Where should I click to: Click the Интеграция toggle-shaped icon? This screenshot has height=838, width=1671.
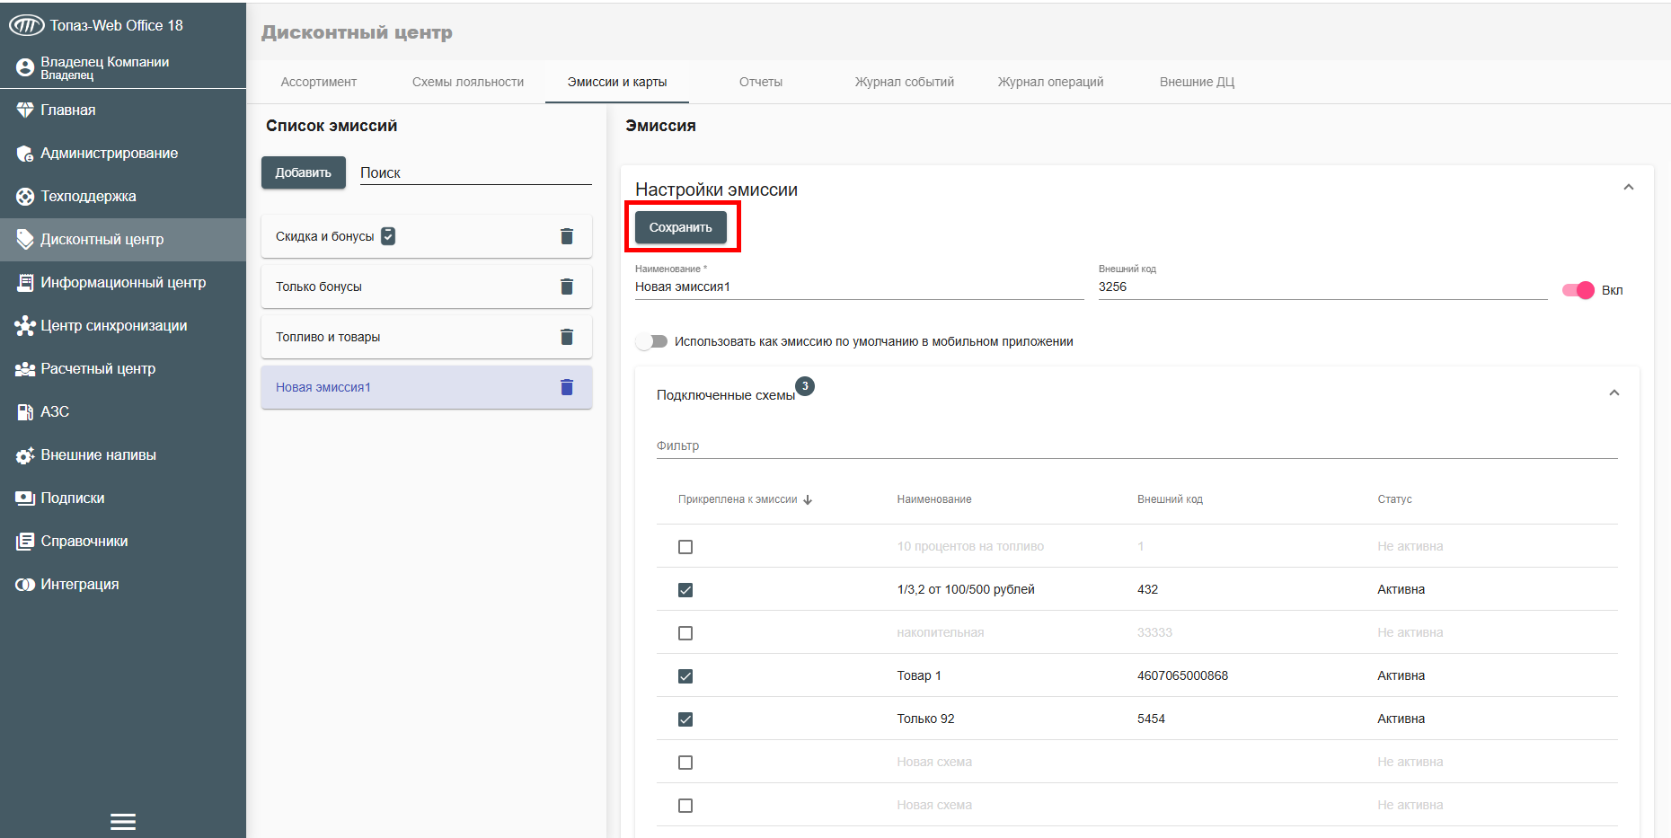click(x=25, y=585)
